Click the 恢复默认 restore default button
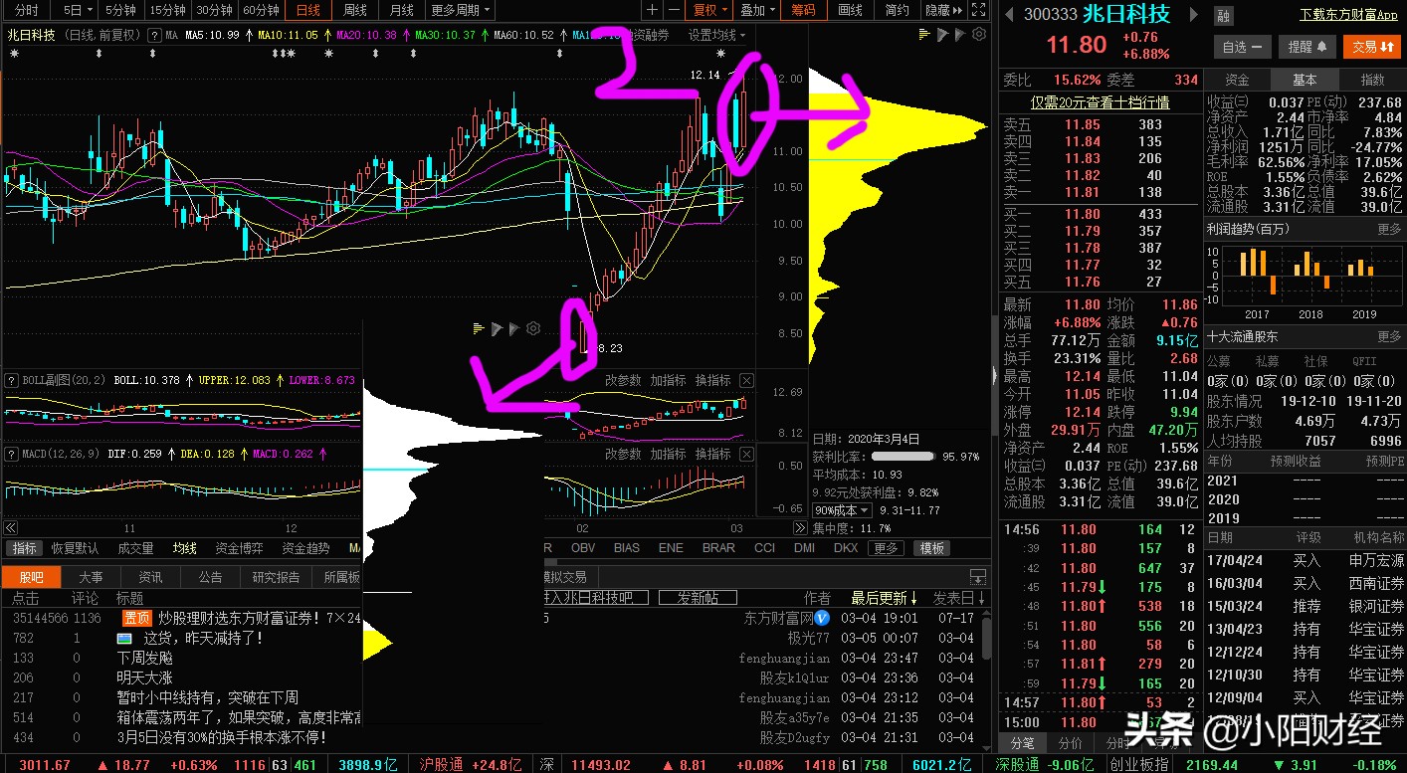1407x773 pixels. [x=75, y=548]
